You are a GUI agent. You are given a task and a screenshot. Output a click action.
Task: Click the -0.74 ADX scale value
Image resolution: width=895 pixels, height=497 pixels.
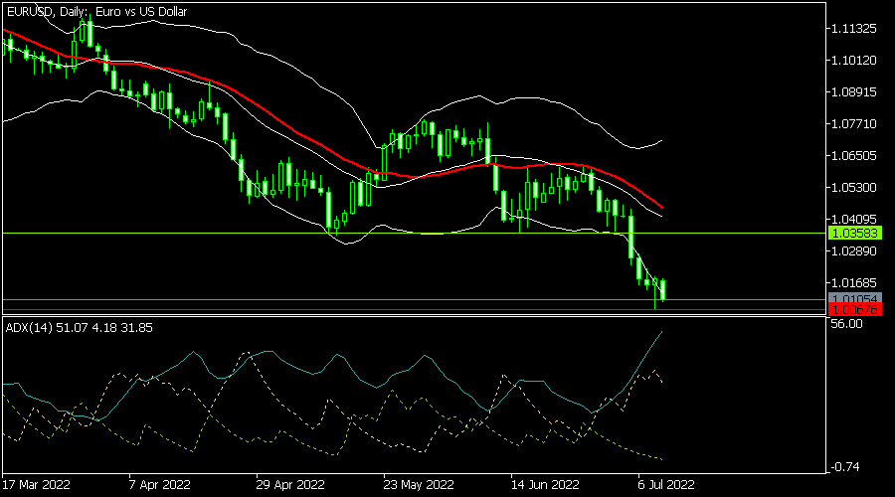click(x=844, y=467)
